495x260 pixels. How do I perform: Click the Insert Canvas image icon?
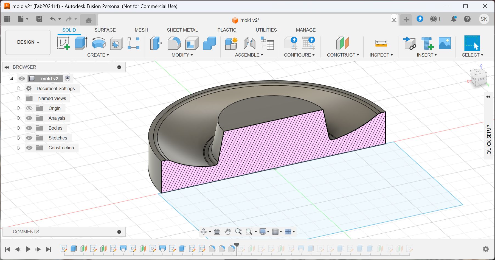(x=445, y=43)
